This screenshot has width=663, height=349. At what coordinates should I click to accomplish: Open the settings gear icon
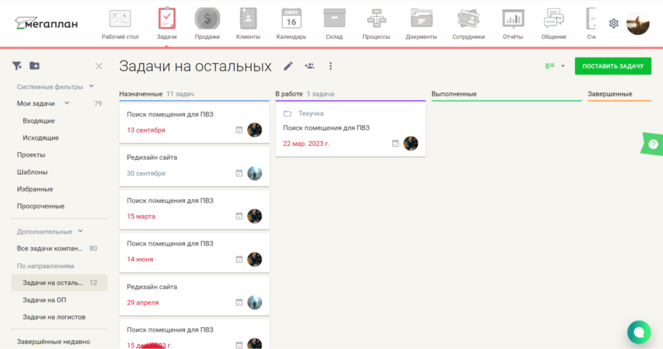(x=614, y=24)
